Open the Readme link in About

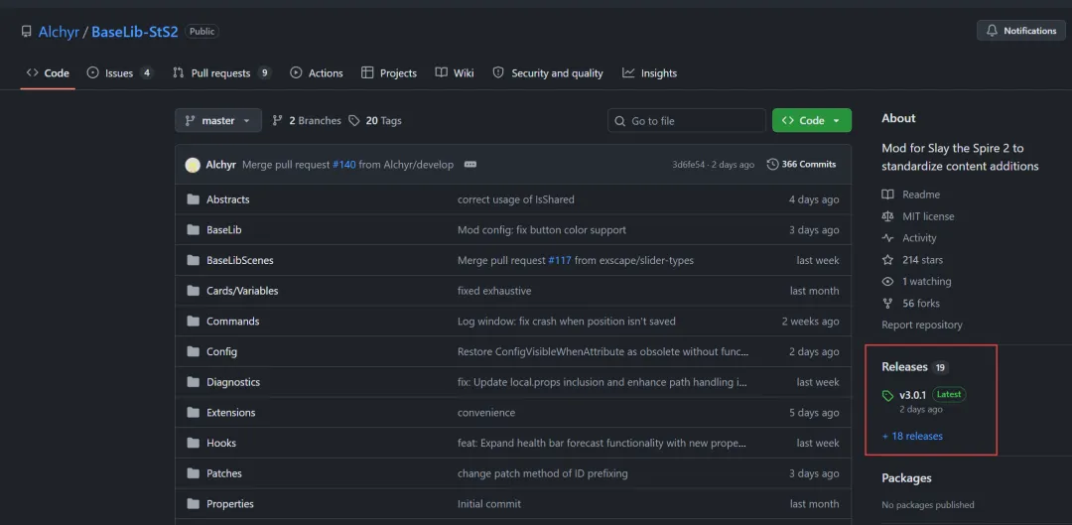point(911,195)
